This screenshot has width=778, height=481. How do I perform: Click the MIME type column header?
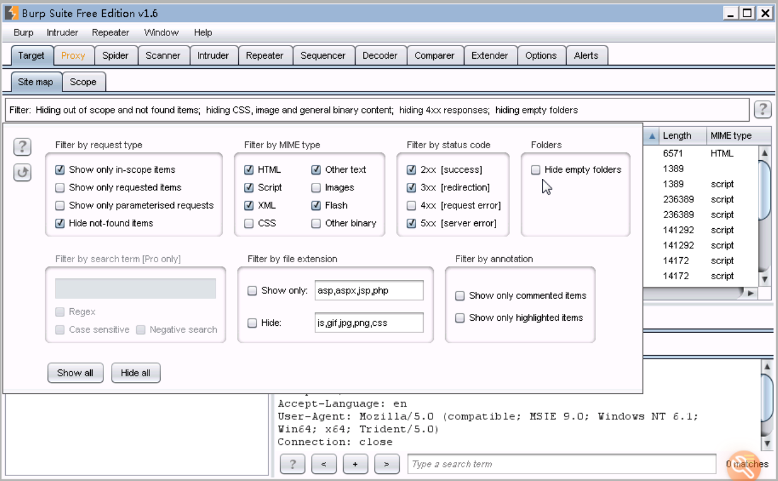(738, 136)
